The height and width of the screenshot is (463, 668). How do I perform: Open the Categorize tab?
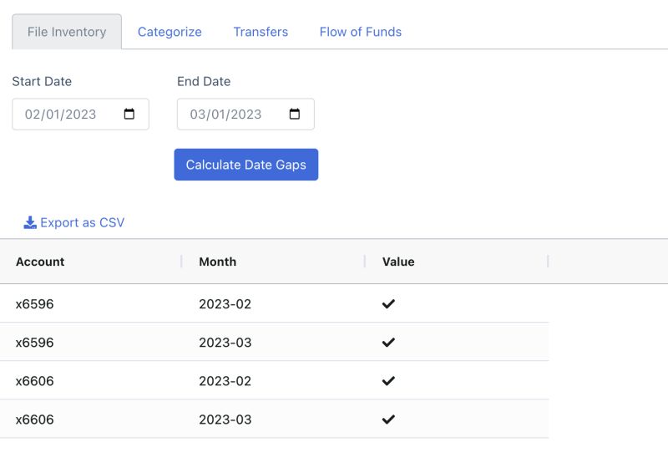170,32
